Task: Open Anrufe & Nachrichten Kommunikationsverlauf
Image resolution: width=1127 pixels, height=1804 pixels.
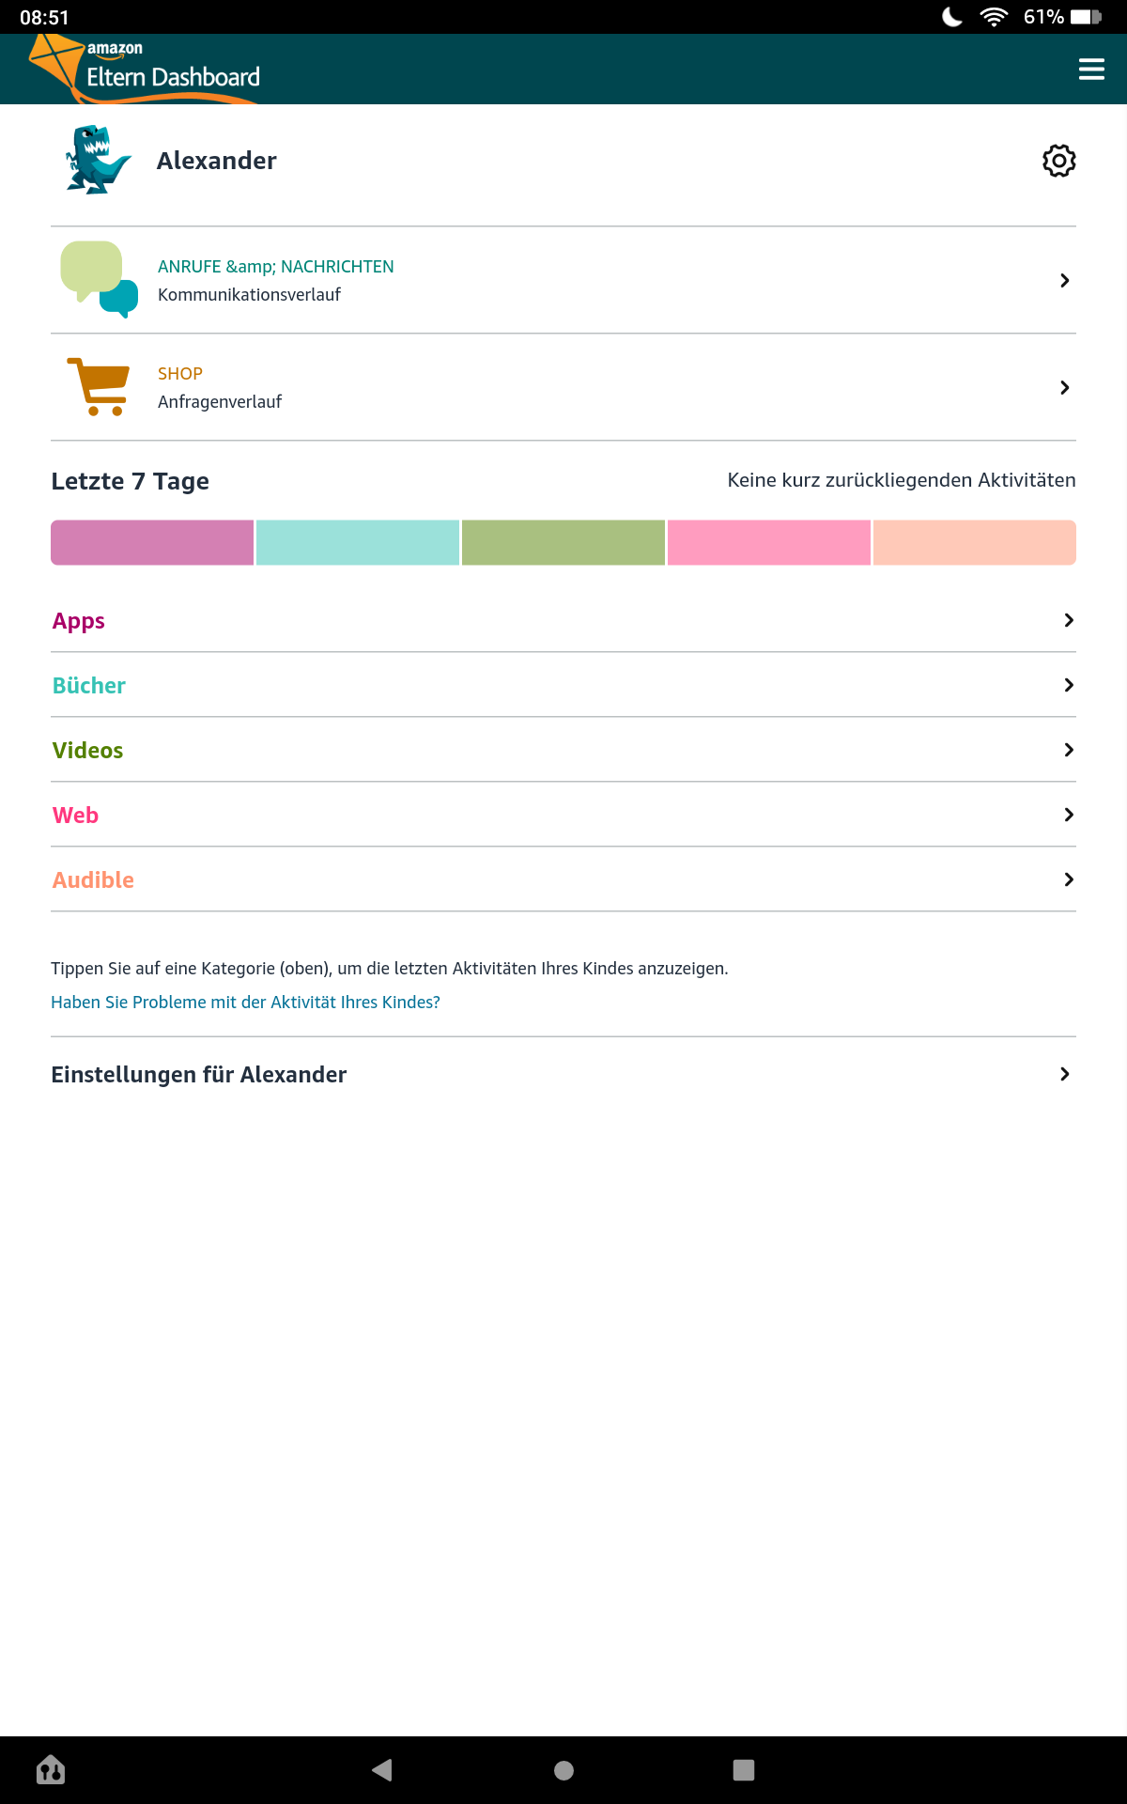Action: [563, 280]
